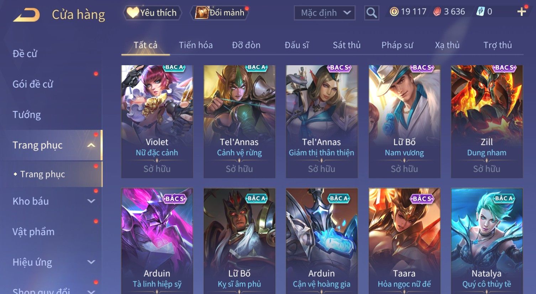Select Violet Nữ đặc cảnh skin card
Screen dimensions: 536x294
coord(157,122)
